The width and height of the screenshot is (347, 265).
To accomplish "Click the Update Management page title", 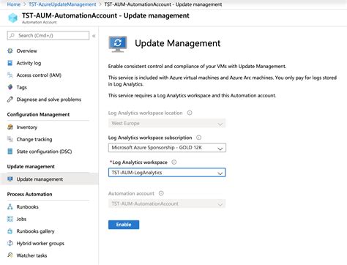I will (x=178, y=43).
